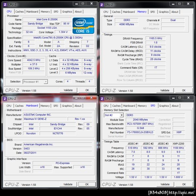Close the SPD tab window
This screenshot has height=196, width=196.
(x=188, y=98)
